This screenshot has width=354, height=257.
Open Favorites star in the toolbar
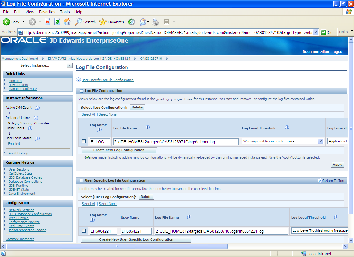click(111, 22)
